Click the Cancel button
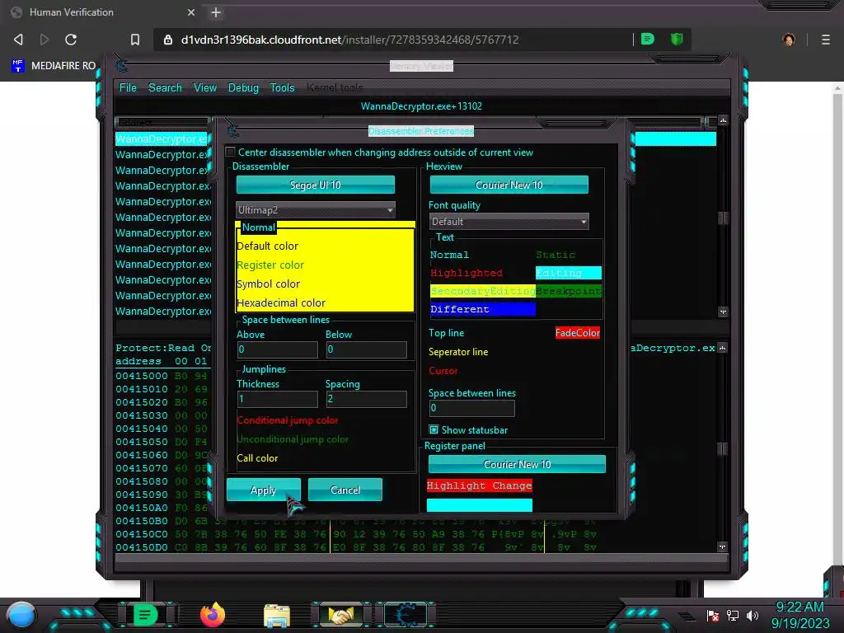Screen dimensions: 844x633 (x=345, y=490)
